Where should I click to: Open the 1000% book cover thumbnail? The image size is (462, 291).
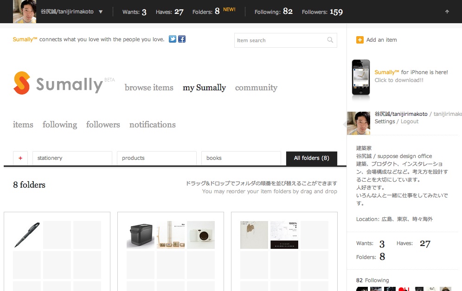pyautogui.click(x=284, y=235)
